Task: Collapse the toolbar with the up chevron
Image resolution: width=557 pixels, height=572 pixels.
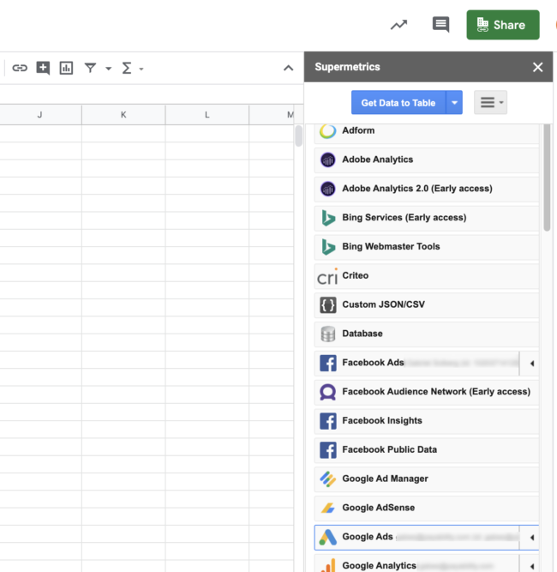Action: [x=288, y=68]
